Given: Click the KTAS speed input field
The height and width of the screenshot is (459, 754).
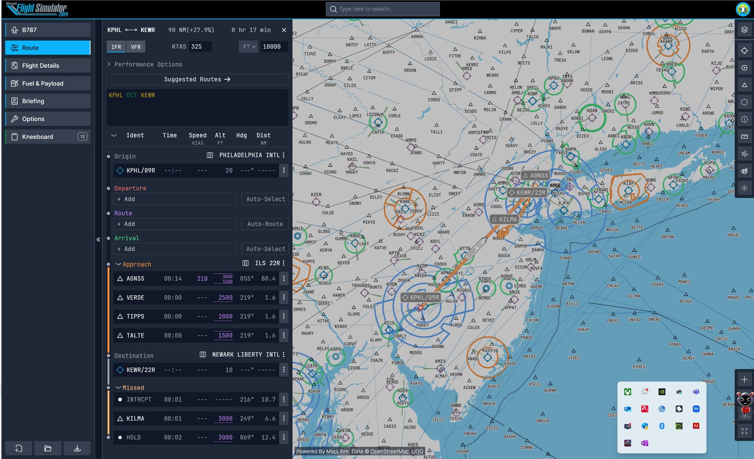Looking at the screenshot, I should tap(200, 47).
